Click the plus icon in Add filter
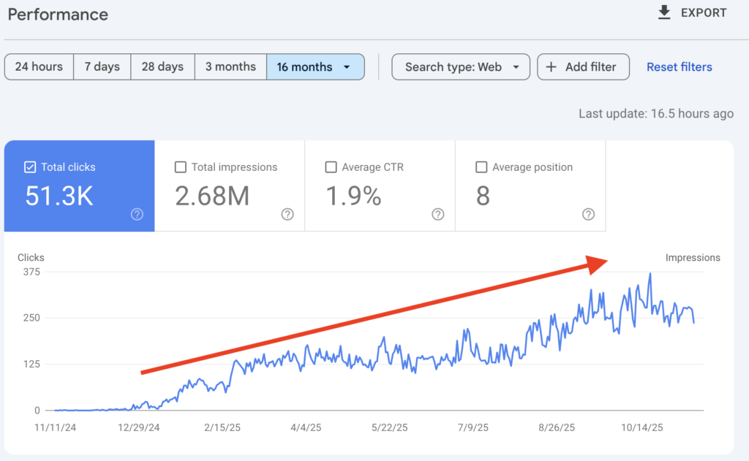 [x=552, y=66]
